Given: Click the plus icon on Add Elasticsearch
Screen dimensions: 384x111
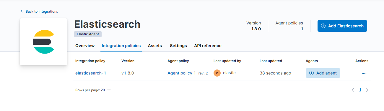Looking at the screenshot, I should [323, 26].
